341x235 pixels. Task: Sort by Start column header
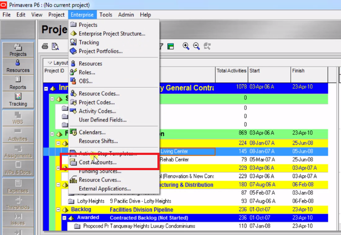[269, 74]
